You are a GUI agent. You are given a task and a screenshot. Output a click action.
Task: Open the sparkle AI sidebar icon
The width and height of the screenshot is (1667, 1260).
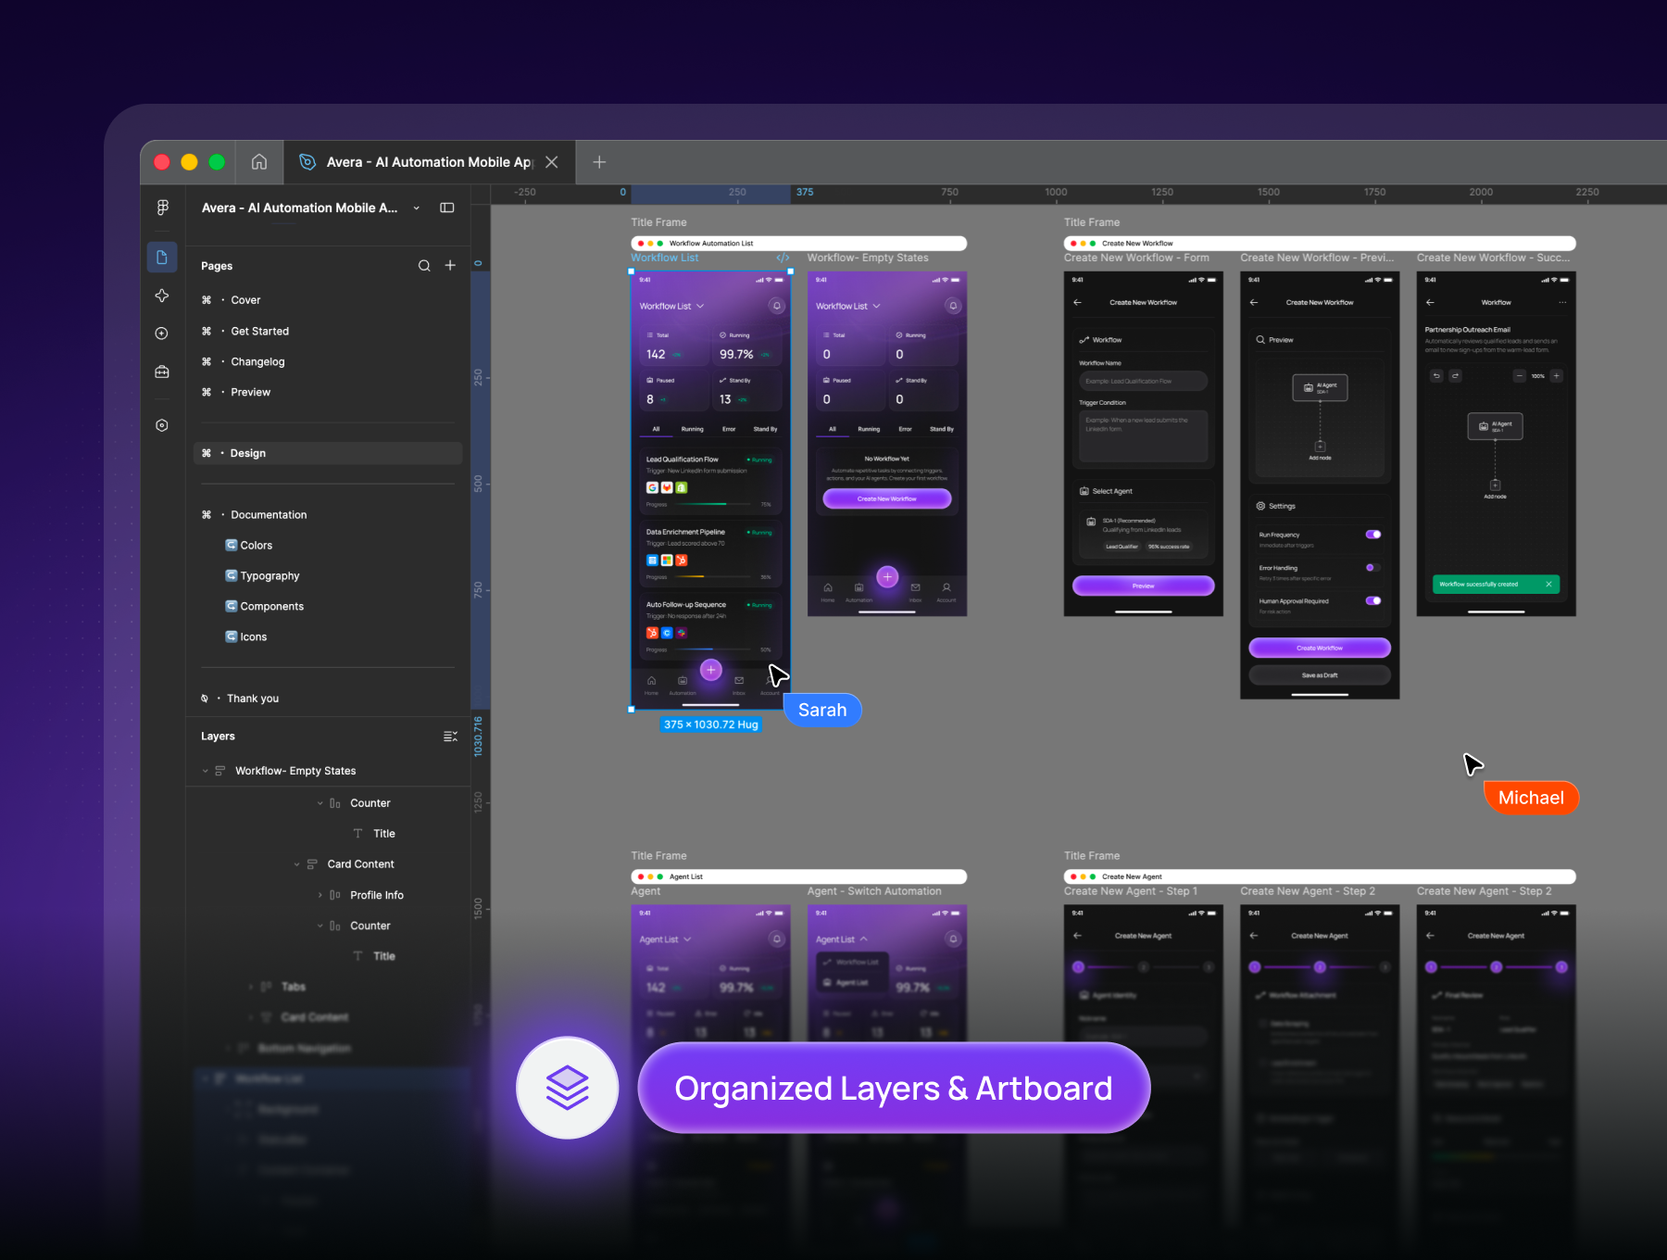[162, 296]
